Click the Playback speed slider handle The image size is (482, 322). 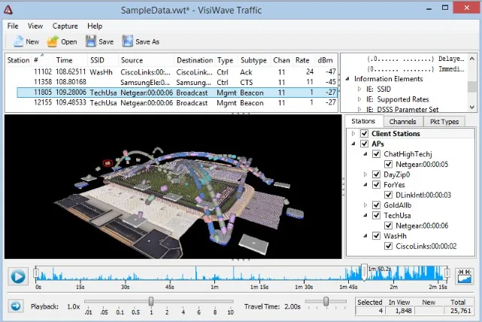point(151,301)
